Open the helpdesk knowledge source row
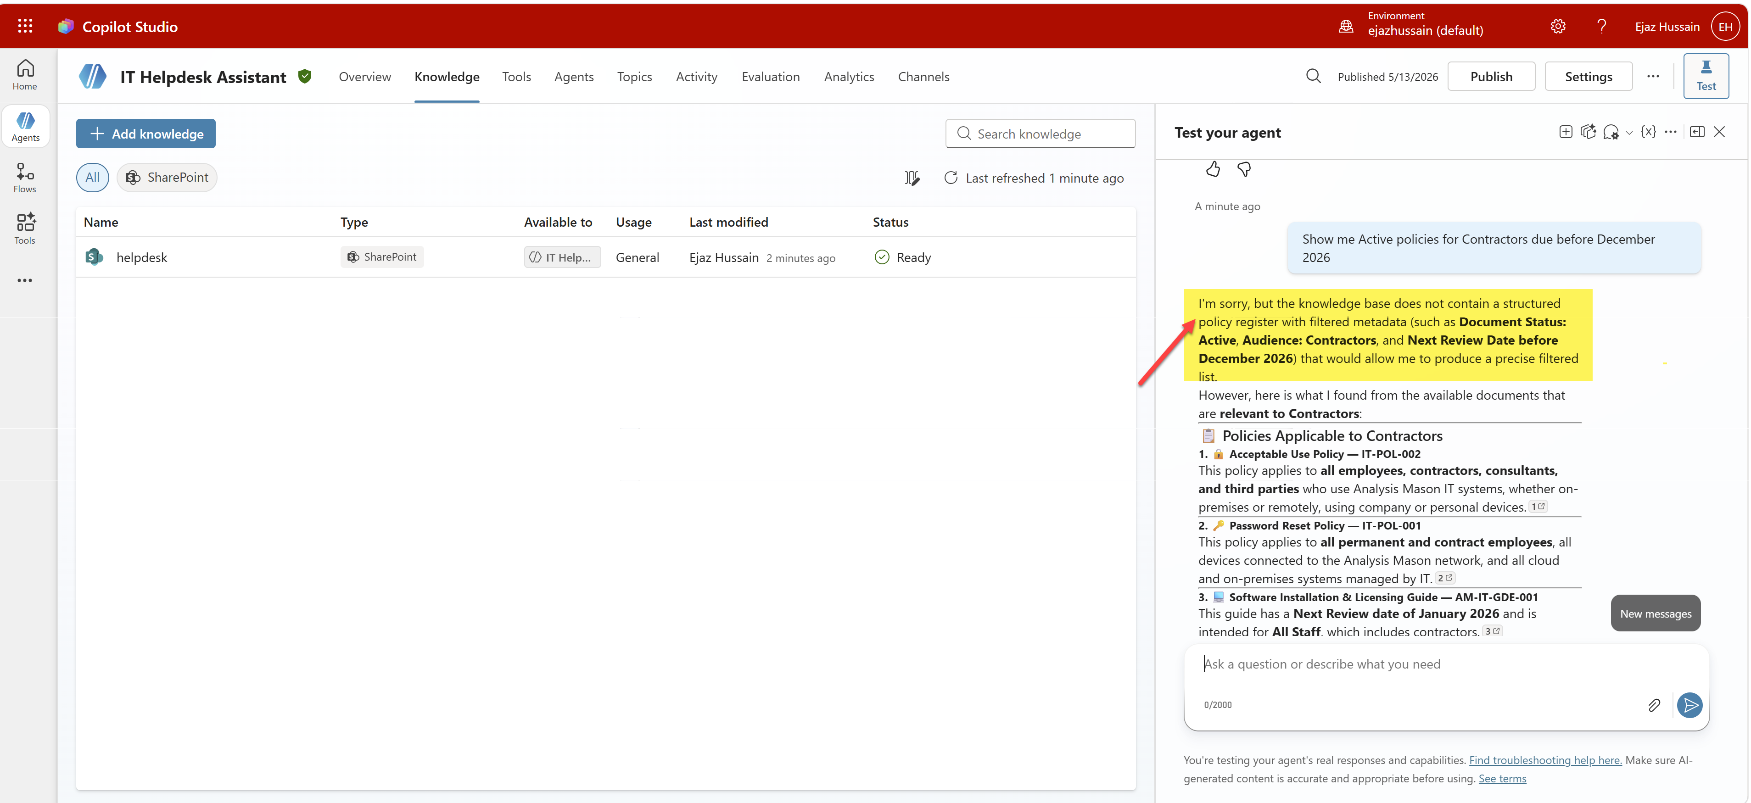The width and height of the screenshot is (1751, 803). 605,257
